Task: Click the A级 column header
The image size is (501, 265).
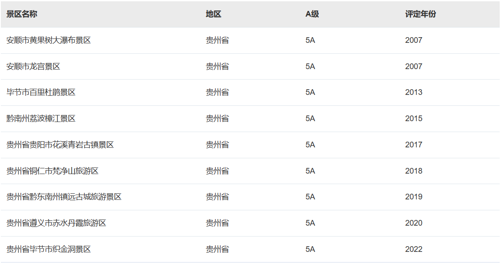Action: 312,14
